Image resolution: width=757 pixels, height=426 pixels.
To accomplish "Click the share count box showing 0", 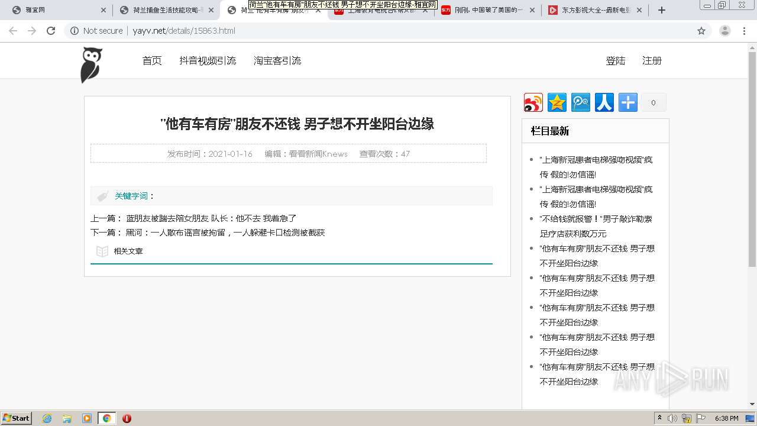I will pyautogui.click(x=654, y=102).
